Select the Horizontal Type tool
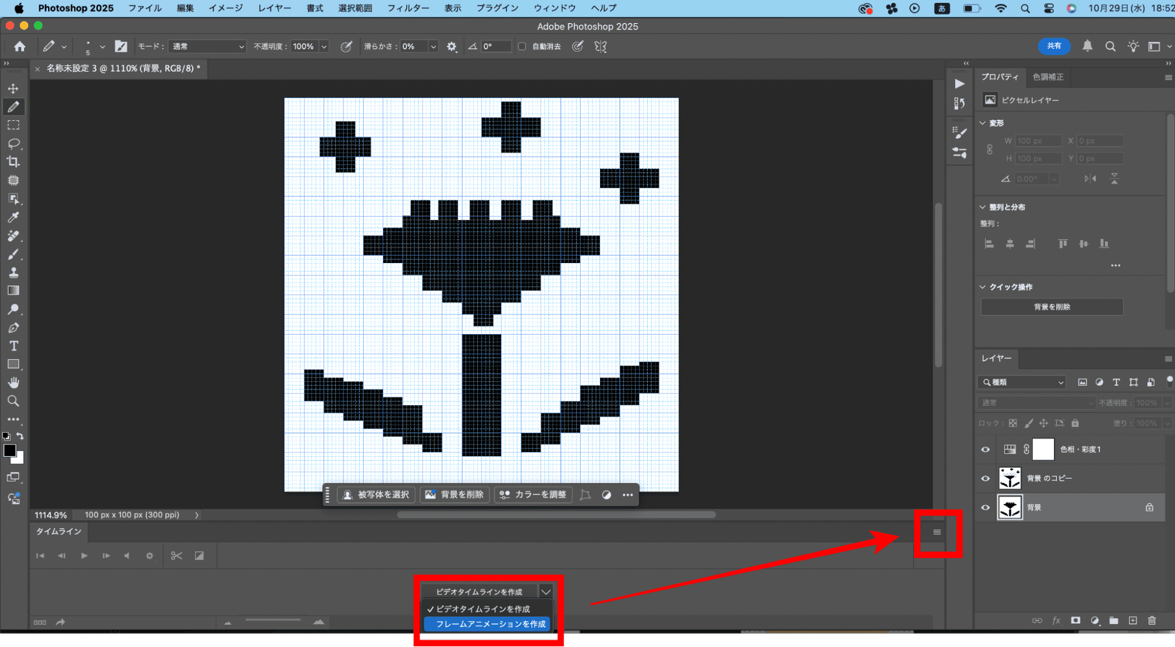Viewport: 1175px width, 647px height. [13, 346]
